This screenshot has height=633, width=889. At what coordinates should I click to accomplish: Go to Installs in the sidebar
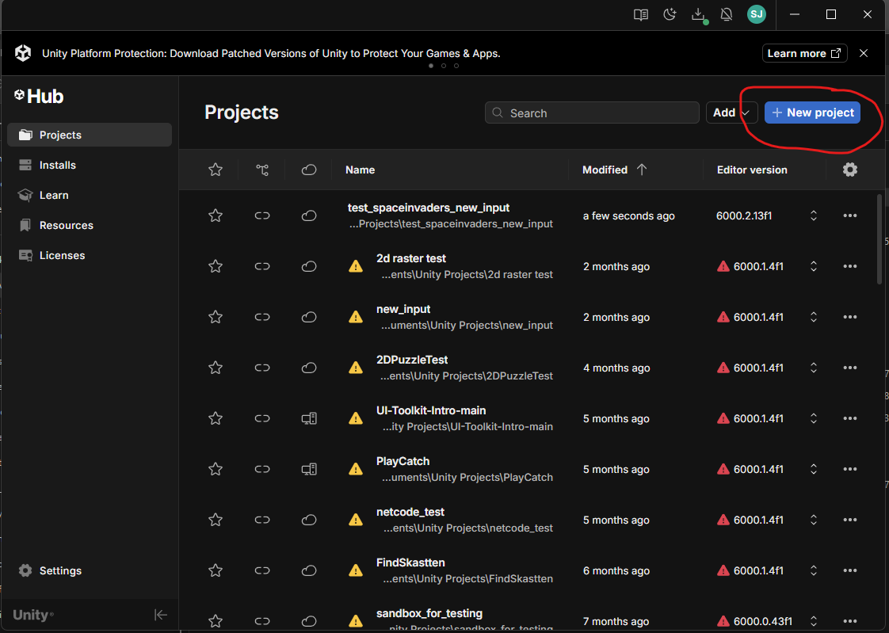(x=58, y=165)
